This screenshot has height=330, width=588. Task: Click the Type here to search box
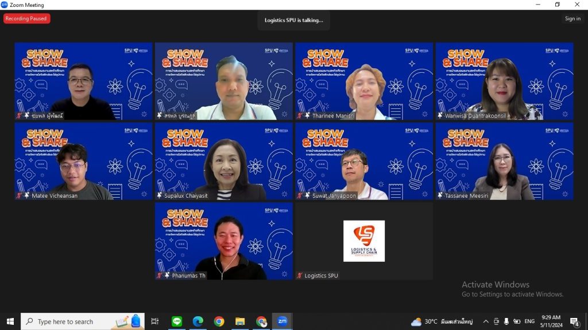click(x=83, y=321)
